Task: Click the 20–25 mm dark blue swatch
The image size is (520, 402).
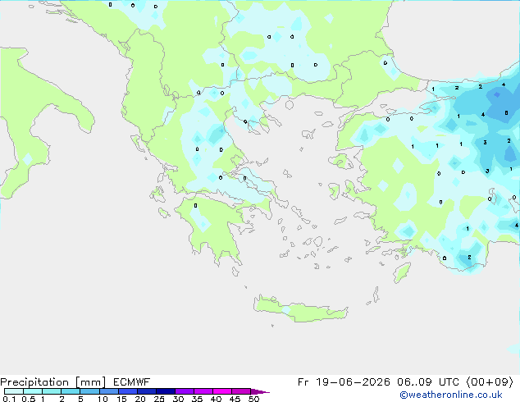Action: (147, 391)
